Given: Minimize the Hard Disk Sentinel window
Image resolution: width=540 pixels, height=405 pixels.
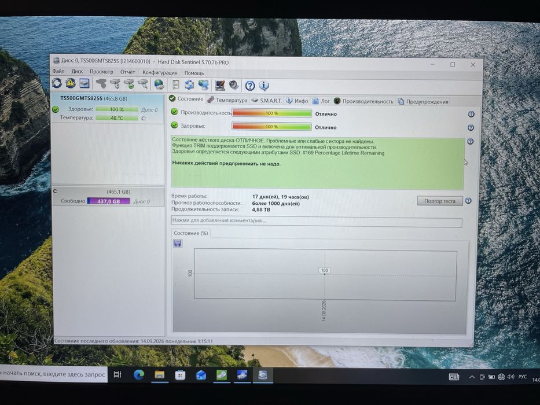Looking at the screenshot, I should [433, 64].
